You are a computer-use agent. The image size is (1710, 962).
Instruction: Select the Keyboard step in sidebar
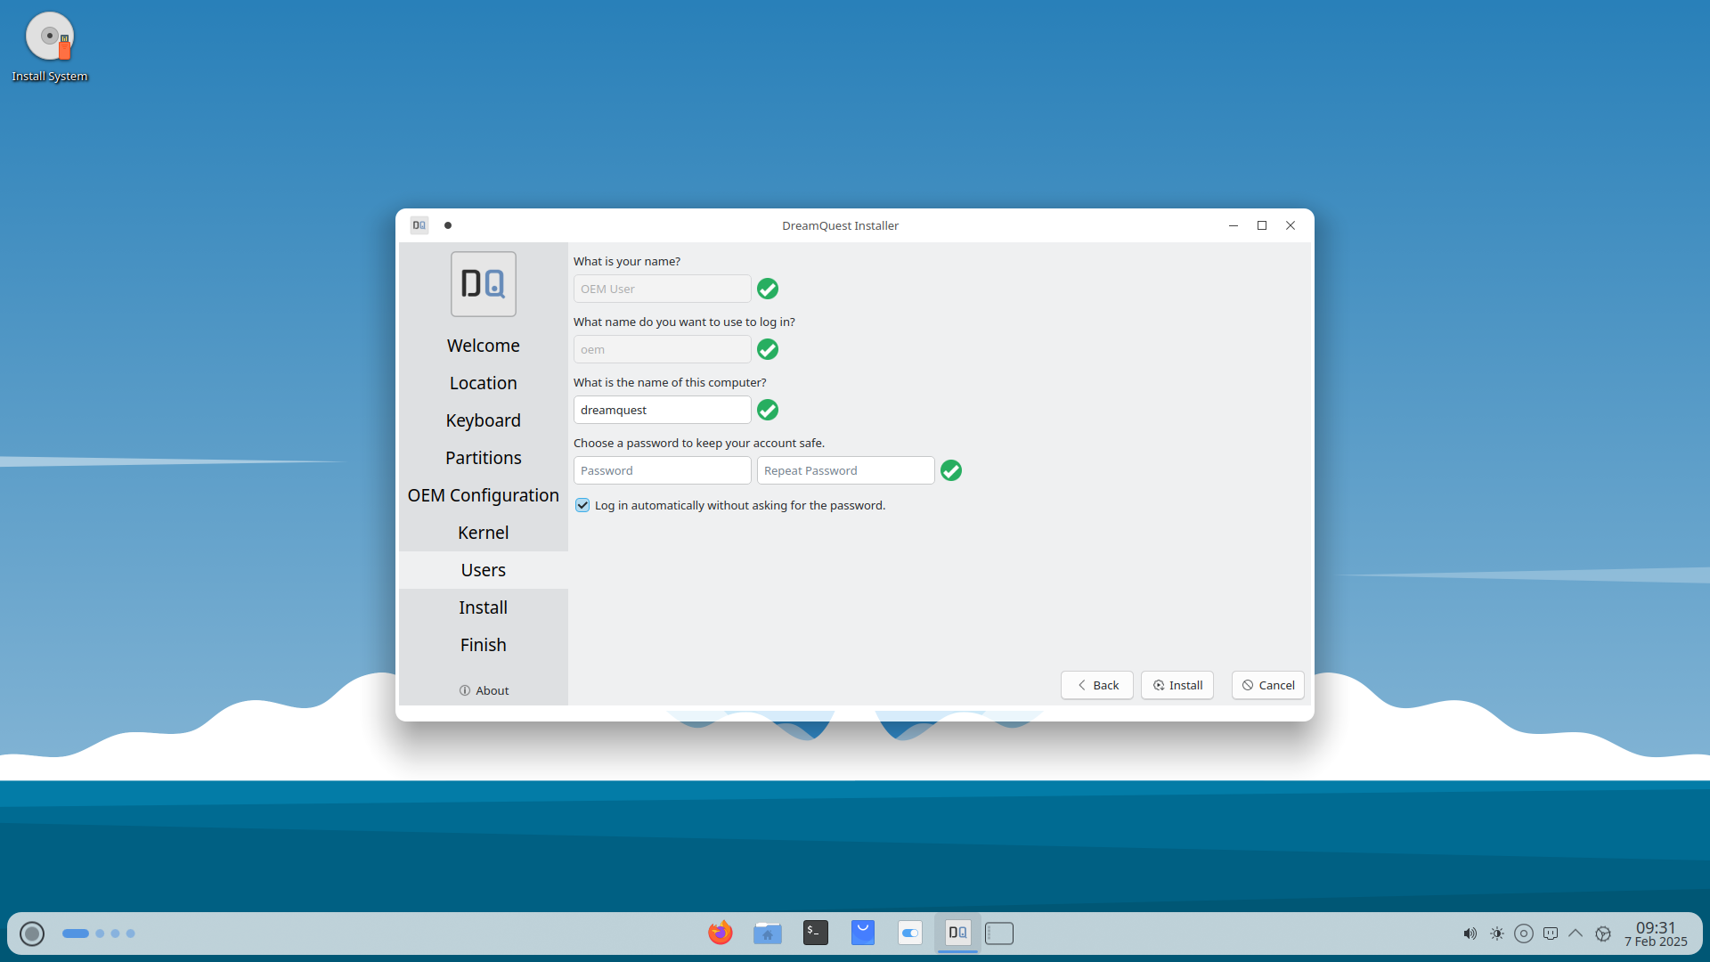pyautogui.click(x=484, y=420)
